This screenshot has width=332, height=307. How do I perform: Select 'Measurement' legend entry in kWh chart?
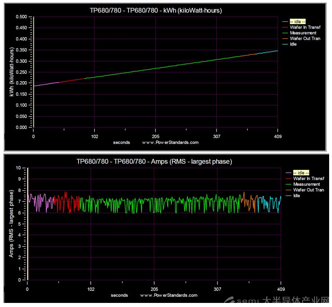303,33
